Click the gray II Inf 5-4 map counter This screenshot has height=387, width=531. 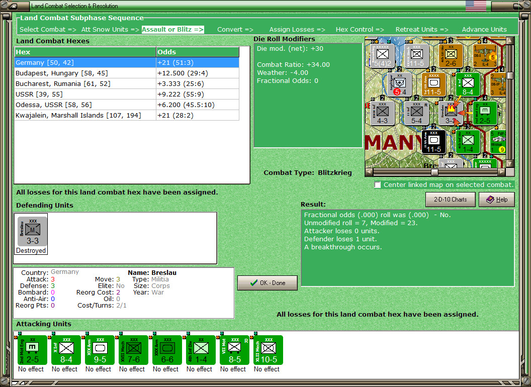tap(416, 113)
